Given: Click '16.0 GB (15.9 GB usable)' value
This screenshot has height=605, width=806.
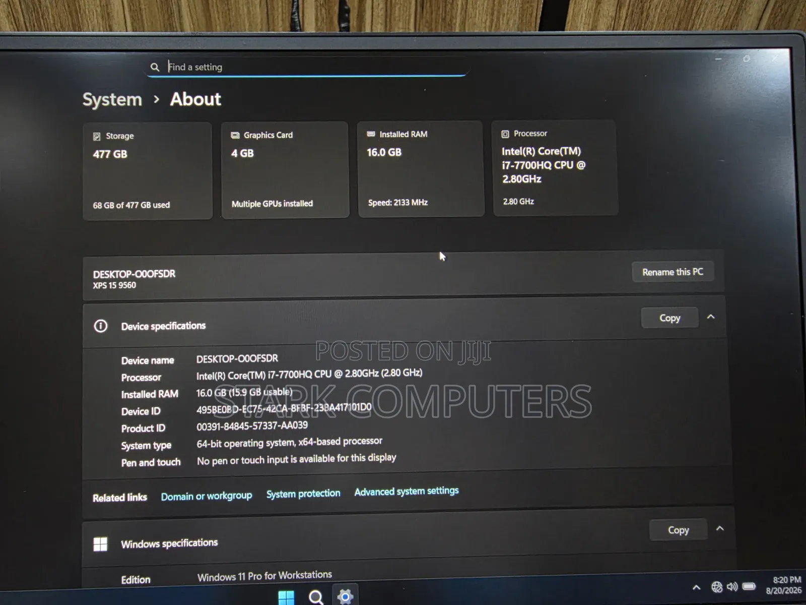Looking at the screenshot, I should click(x=244, y=392).
